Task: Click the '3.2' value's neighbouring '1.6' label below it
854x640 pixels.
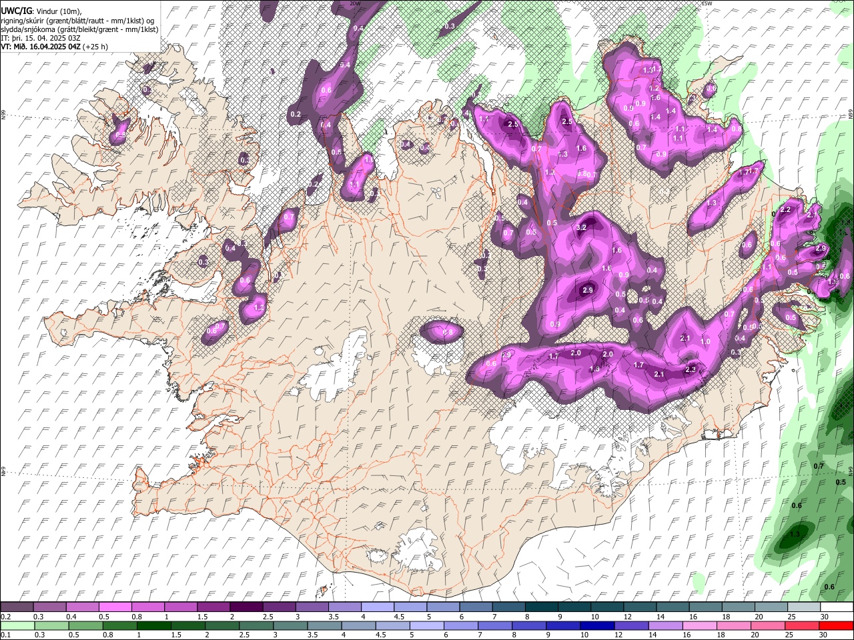Action: 616,251
